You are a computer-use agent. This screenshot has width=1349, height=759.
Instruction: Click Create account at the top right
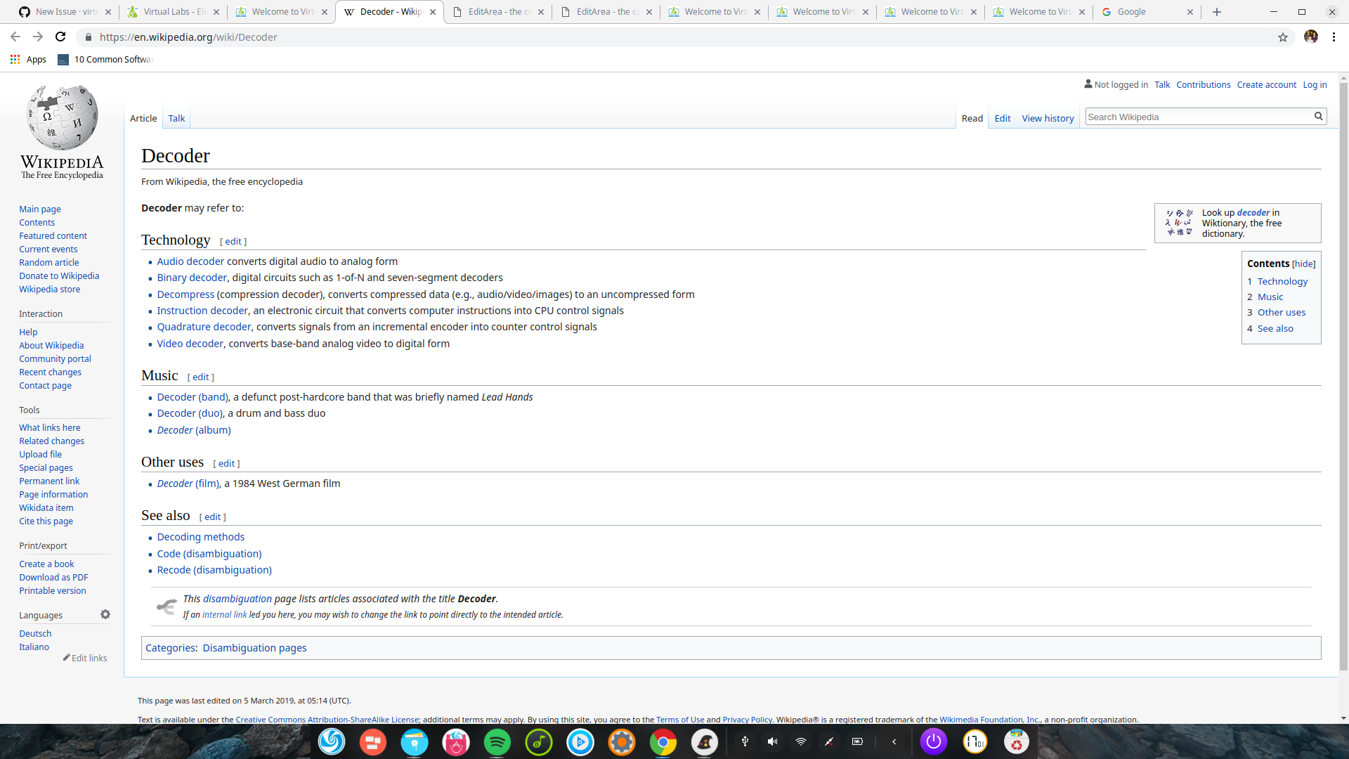[x=1266, y=84]
